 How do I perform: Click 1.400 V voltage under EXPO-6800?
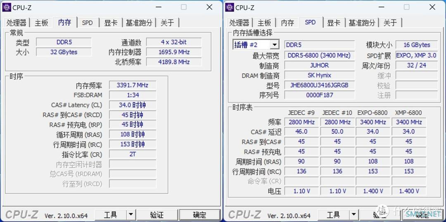(x=373, y=191)
